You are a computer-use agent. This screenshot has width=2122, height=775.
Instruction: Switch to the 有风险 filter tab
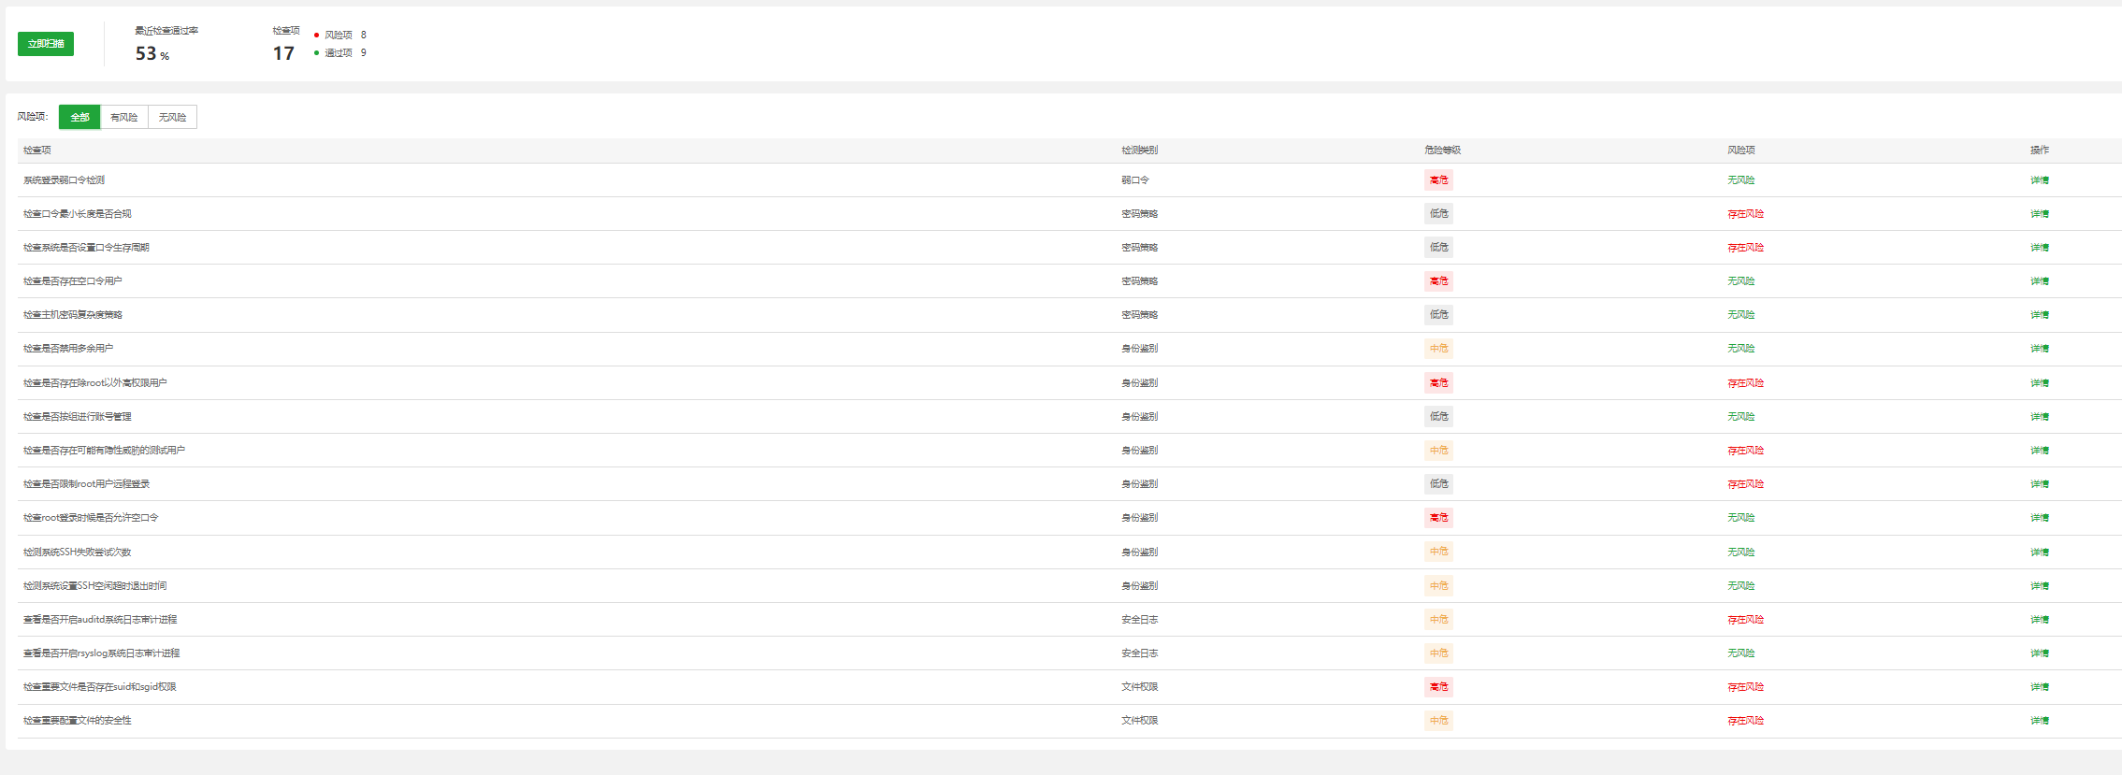123,117
